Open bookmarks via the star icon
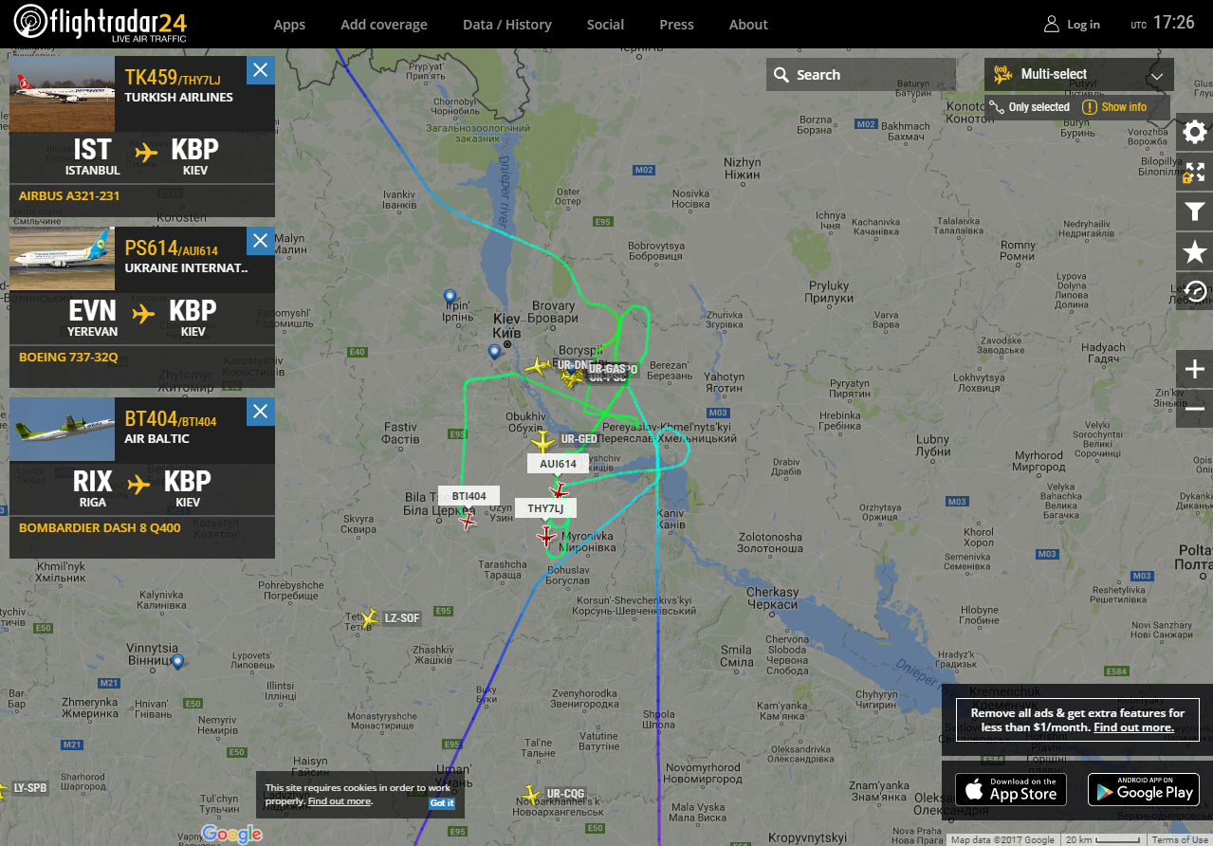The height and width of the screenshot is (846, 1213). point(1194,251)
